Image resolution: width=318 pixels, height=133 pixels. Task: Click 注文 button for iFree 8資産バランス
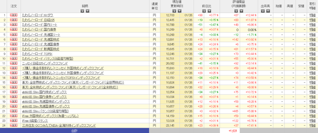click(x=14, y=121)
